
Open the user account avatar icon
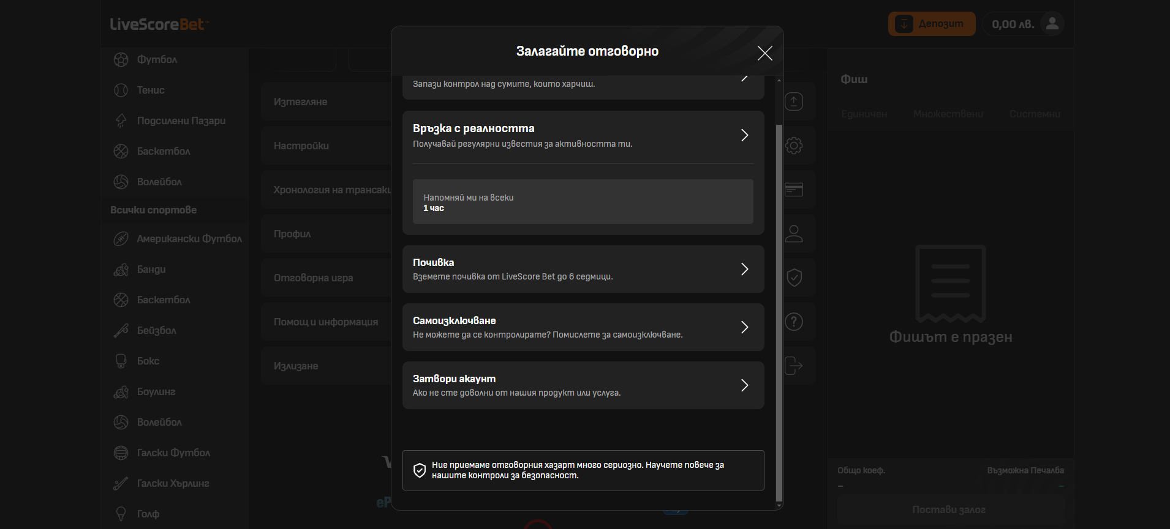[1052, 24]
